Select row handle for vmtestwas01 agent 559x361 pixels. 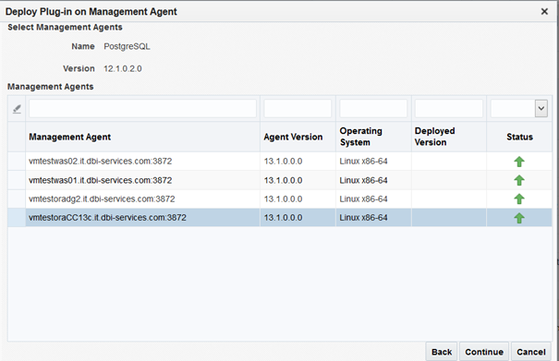(x=17, y=180)
